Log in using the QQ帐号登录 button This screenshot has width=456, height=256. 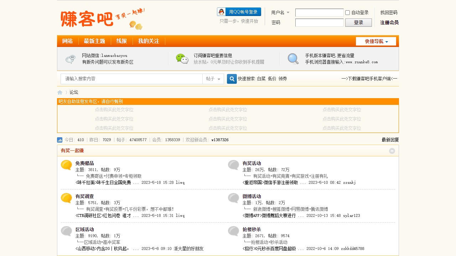point(239,12)
